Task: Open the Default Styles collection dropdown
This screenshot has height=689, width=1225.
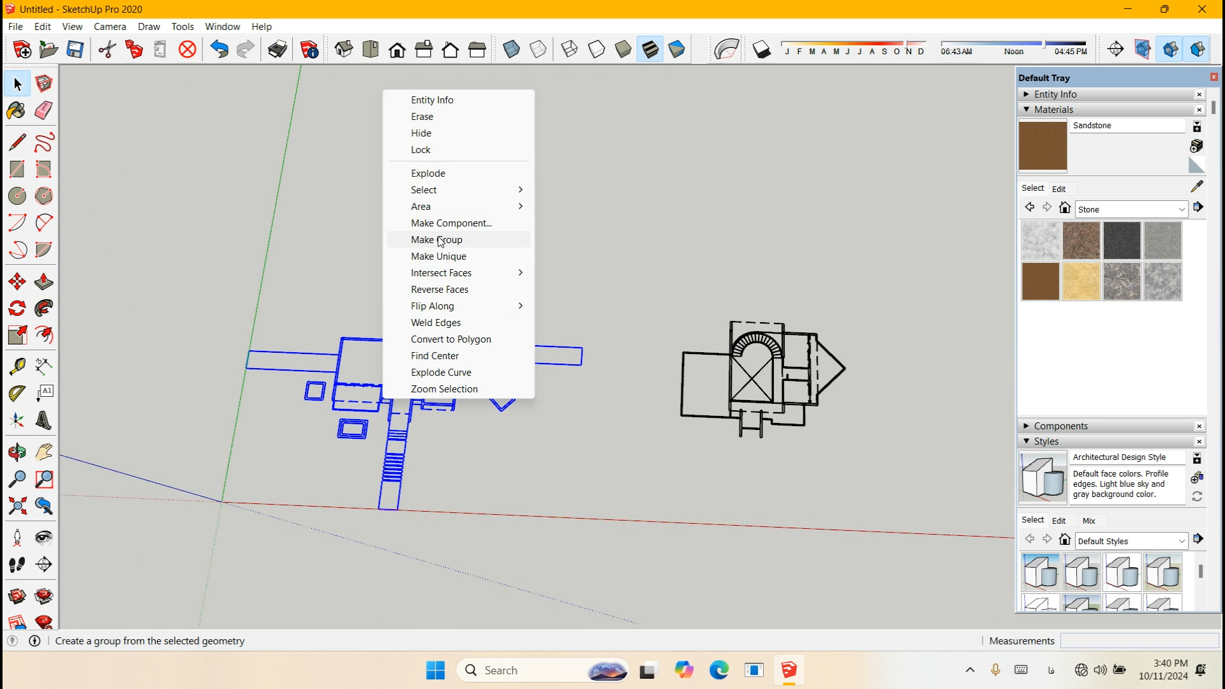Action: [x=1181, y=541]
